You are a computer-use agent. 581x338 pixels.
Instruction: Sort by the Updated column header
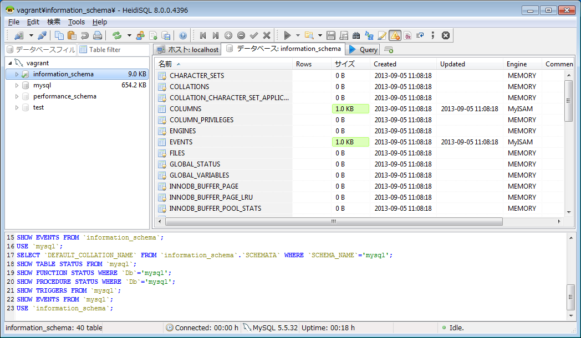[470, 64]
